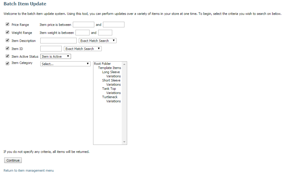
Task: Click the Item Category label
Action: pyautogui.click(x=22, y=63)
